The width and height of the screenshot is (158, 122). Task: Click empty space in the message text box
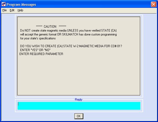pyautogui.click(x=79, y=75)
